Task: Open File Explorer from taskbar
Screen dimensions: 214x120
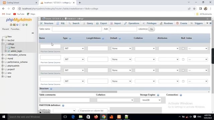Action: click(x=81, y=117)
